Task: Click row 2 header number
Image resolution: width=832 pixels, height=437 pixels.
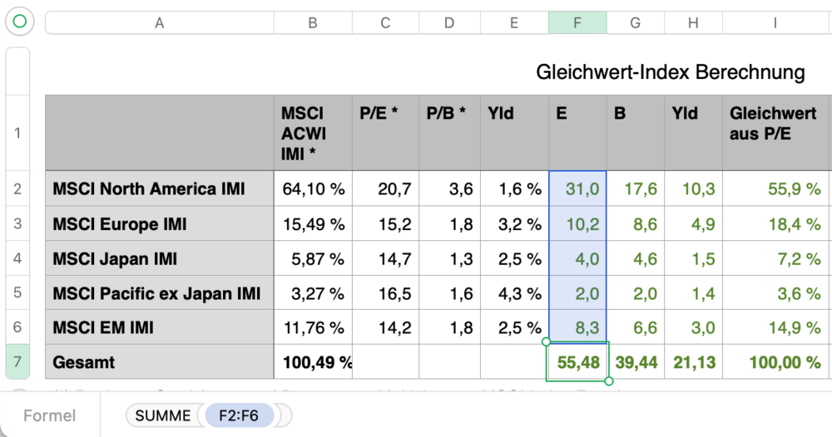Action: pos(17,189)
